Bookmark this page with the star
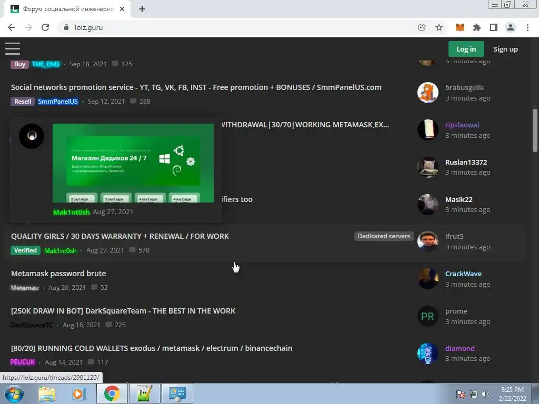Screen dimensions: 539x404 click(439, 27)
